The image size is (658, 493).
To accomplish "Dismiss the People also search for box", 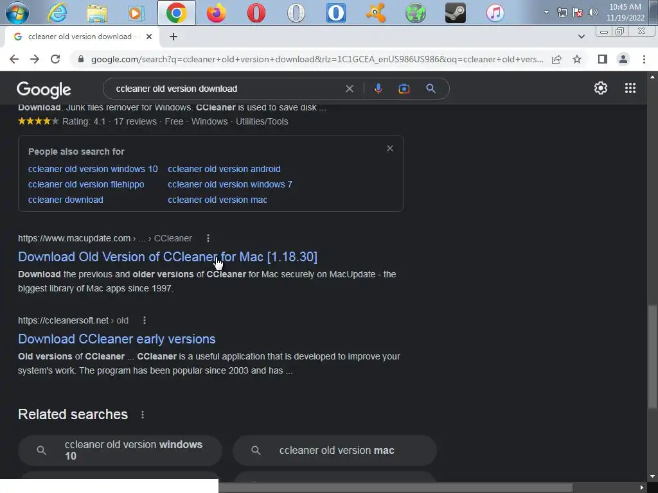I will point(390,148).
